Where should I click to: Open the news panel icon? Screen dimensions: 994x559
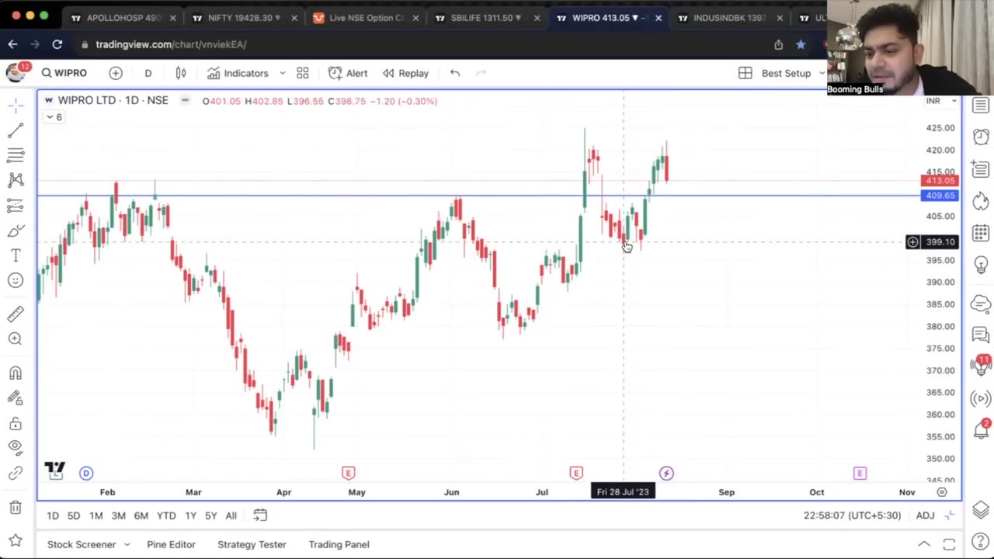981,168
